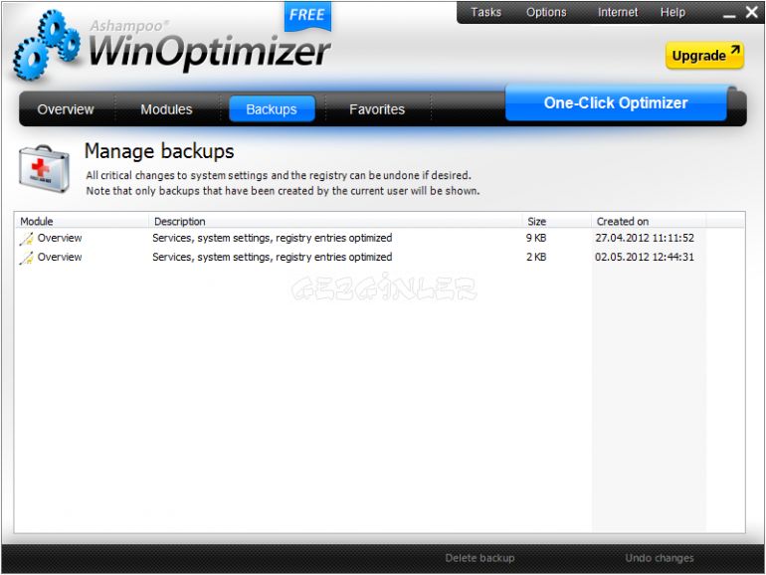The width and height of the screenshot is (766, 575).
Task: Close the WinOptimizer window
Action: pos(752,12)
